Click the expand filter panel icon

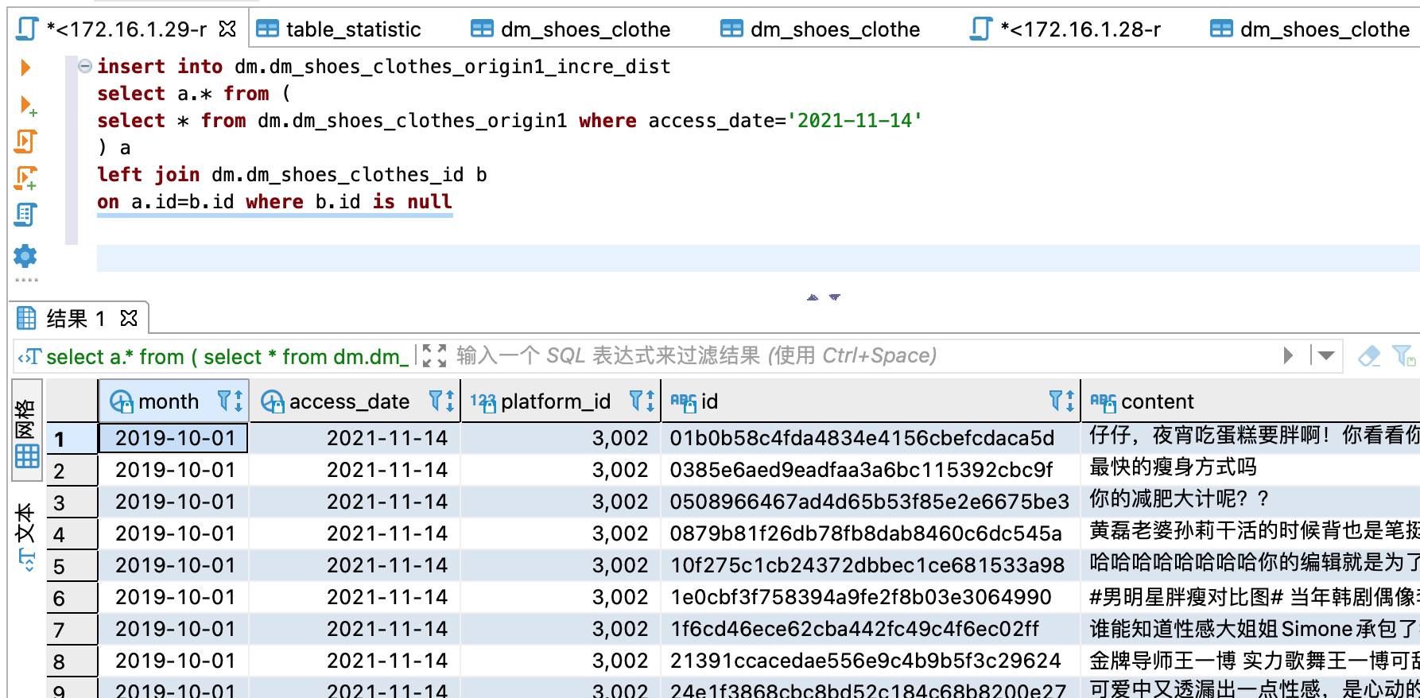click(434, 355)
